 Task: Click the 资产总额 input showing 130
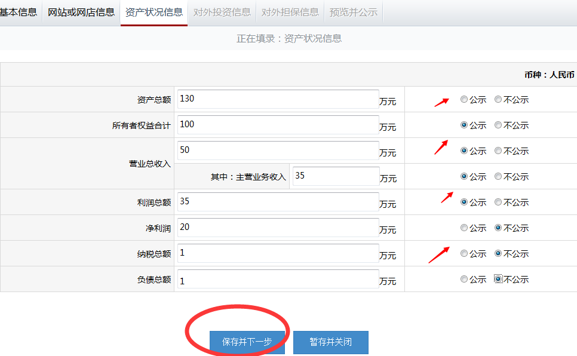[x=277, y=99]
